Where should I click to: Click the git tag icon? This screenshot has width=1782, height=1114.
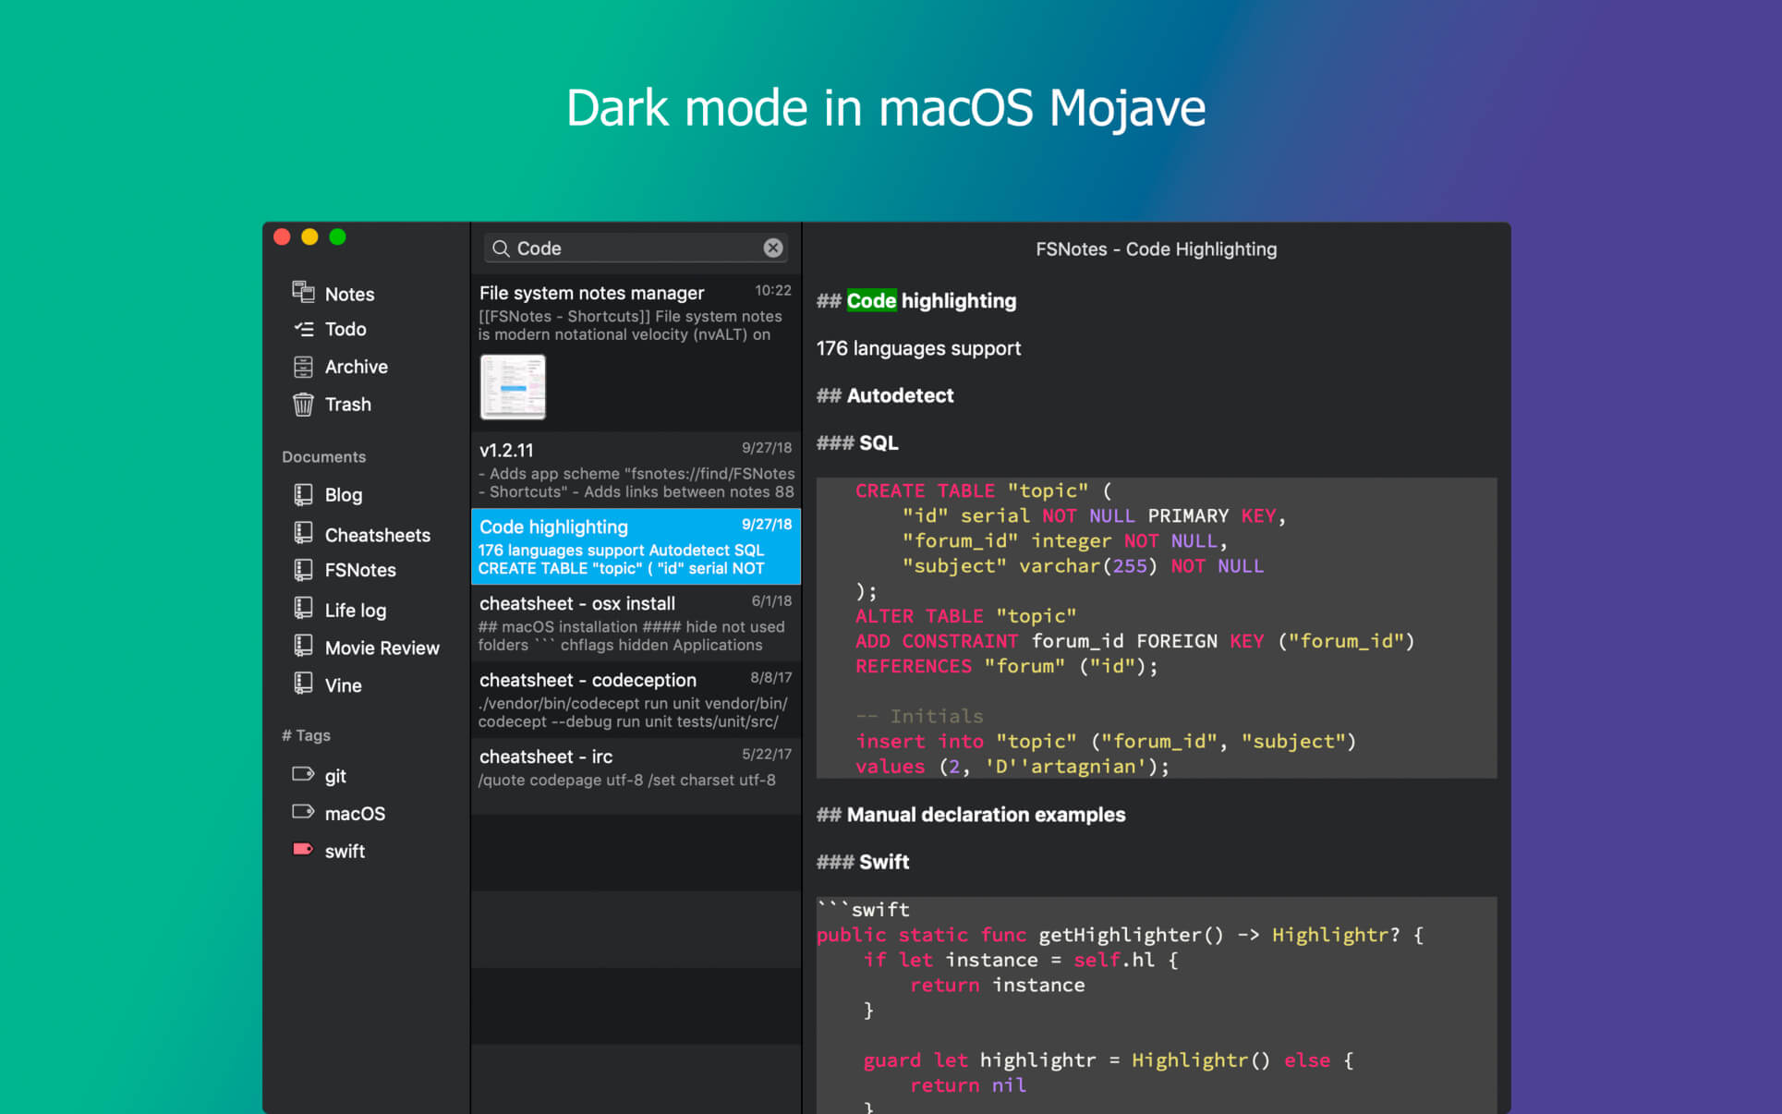[x=303, y=775]
